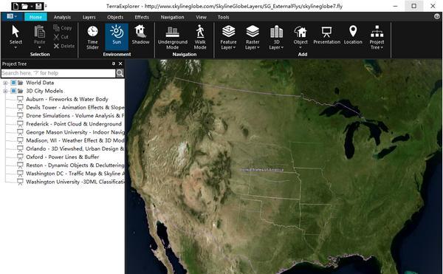Open the Feature Layer dropdown

coord(228,37)
